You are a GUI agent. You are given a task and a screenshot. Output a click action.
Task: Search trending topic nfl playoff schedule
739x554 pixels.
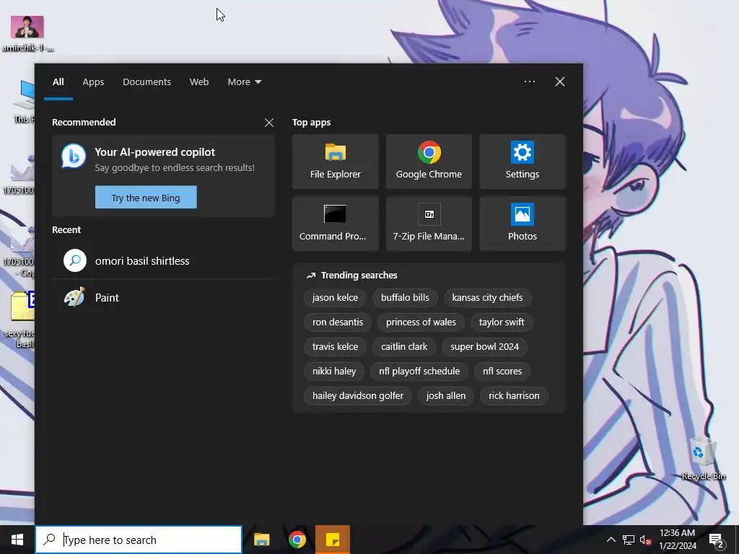coord(419,371)
